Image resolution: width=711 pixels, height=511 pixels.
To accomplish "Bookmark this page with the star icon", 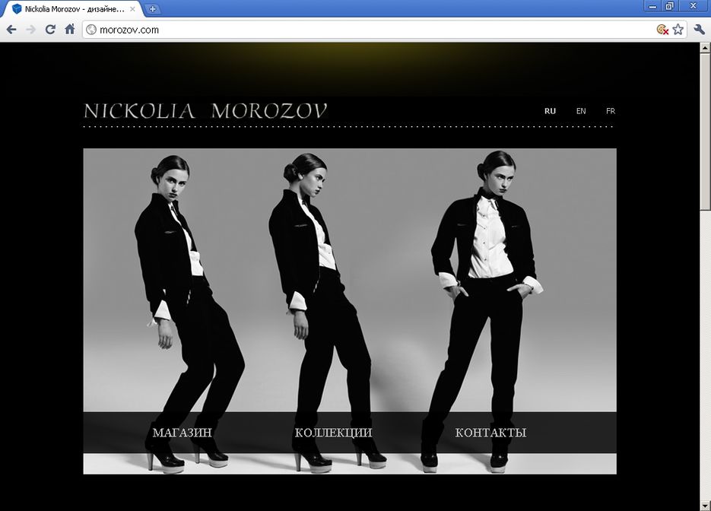I will (x=678, y=30).
